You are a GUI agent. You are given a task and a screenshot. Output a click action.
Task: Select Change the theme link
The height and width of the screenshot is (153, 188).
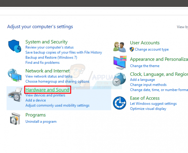click(145, 66)
